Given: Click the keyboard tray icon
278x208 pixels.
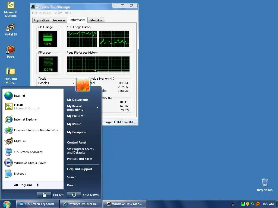Looking at the screenshot, I should pos(233,204).
